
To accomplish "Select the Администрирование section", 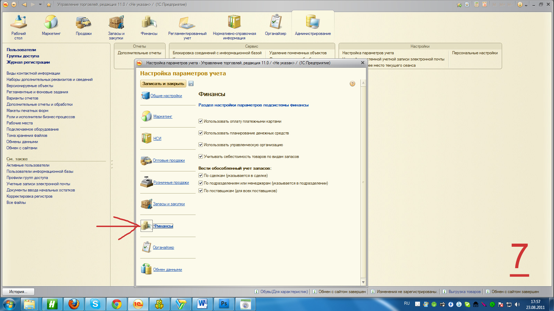I will pyautogui.click(x=313, y=25).
